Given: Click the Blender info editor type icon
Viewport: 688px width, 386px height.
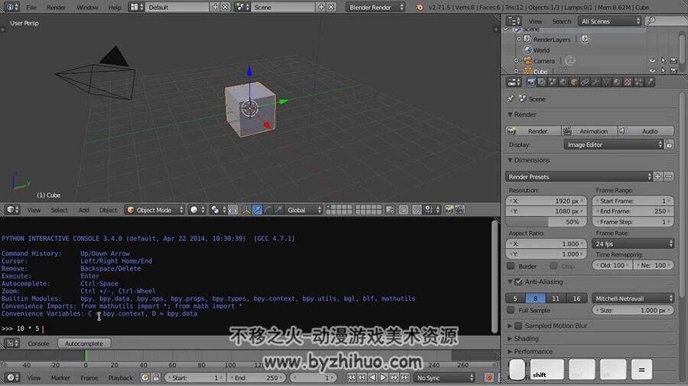Looking at the screenshot, I should (11, 7).
